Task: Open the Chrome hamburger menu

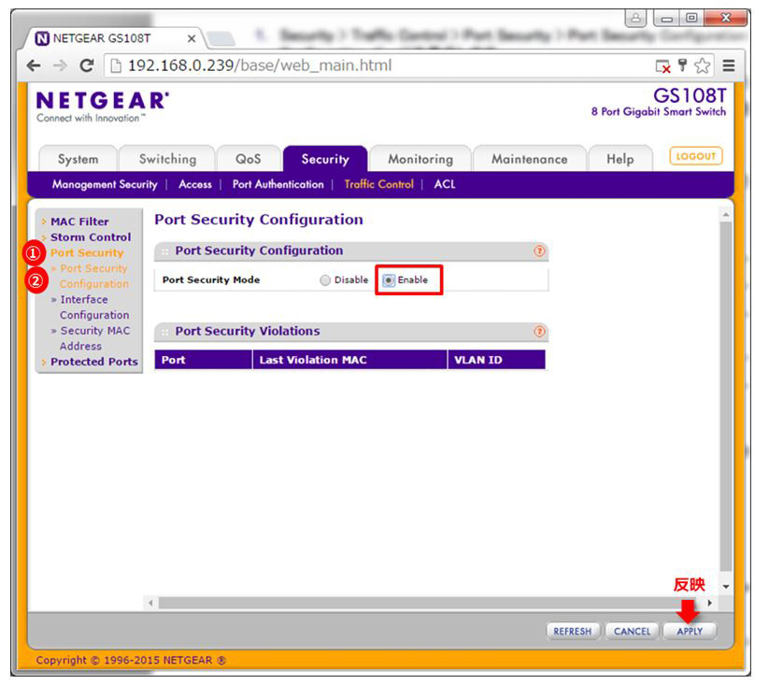Action: click(729, 65)
